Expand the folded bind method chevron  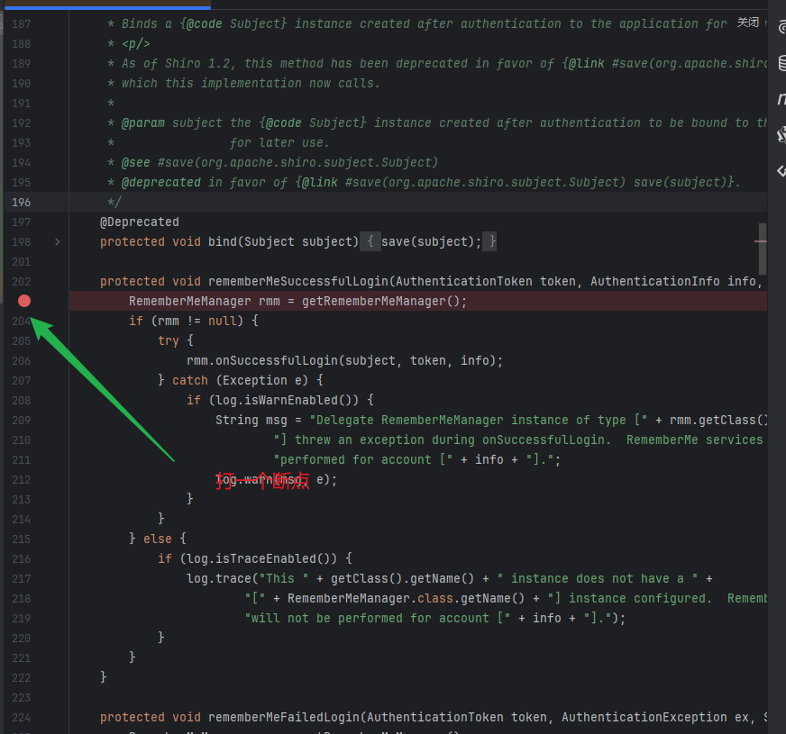[x=57, y=242]
